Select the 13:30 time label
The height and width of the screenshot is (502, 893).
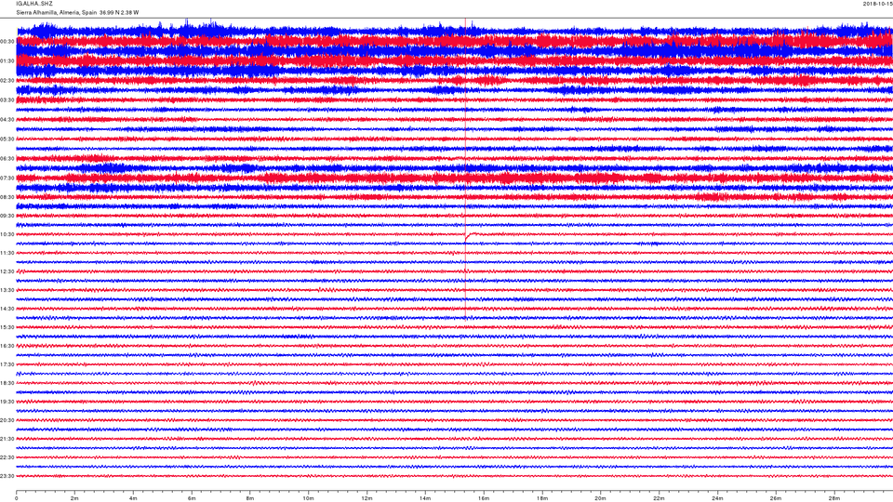pos(7,290)
